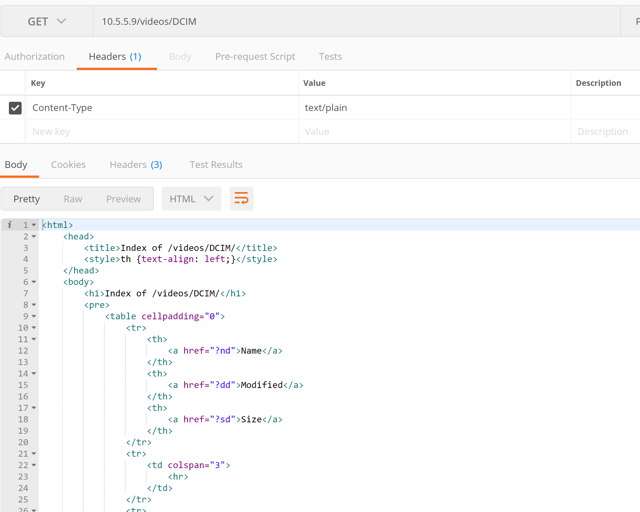Image resolution: width=640 pixels, height=512 pixels.
Task: Collapse the html element on line 1
Action: [x=34, y=225]
